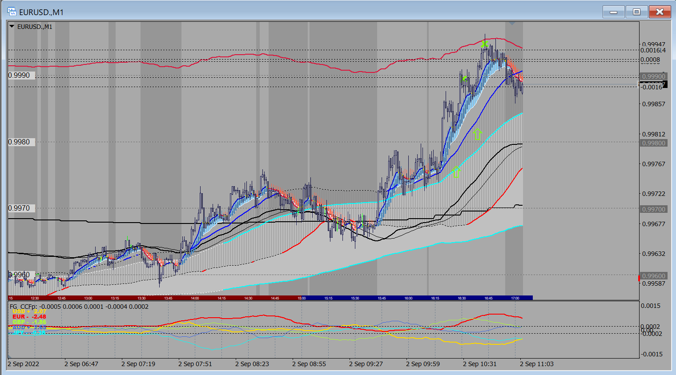Click the 0.9990 level label on left
Viewport: 676px width, 375px height.
[x=20, y=76]
